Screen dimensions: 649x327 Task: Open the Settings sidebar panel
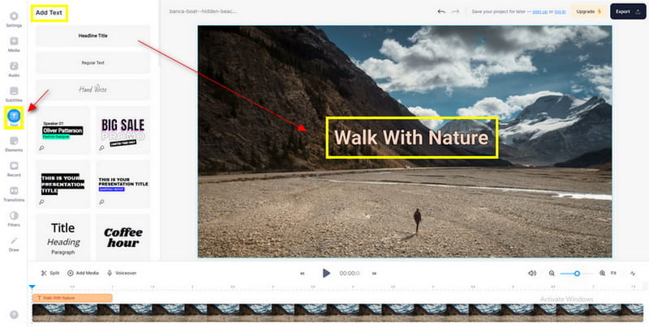(x=14, y=19)
